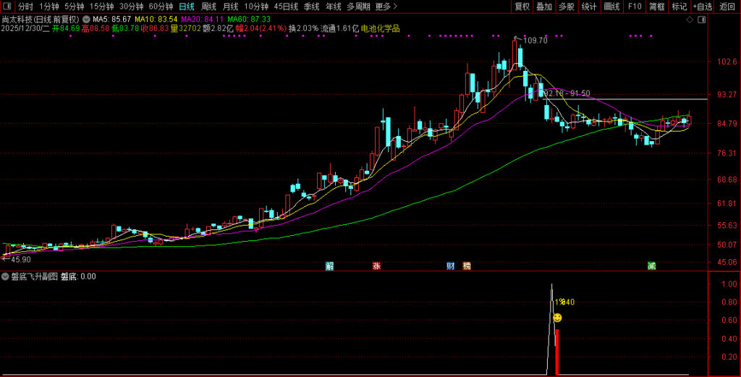This screenshot has height=377, width=741.
Task: Toggle 叠加 overlay mode
Action: tap(544, 7)
